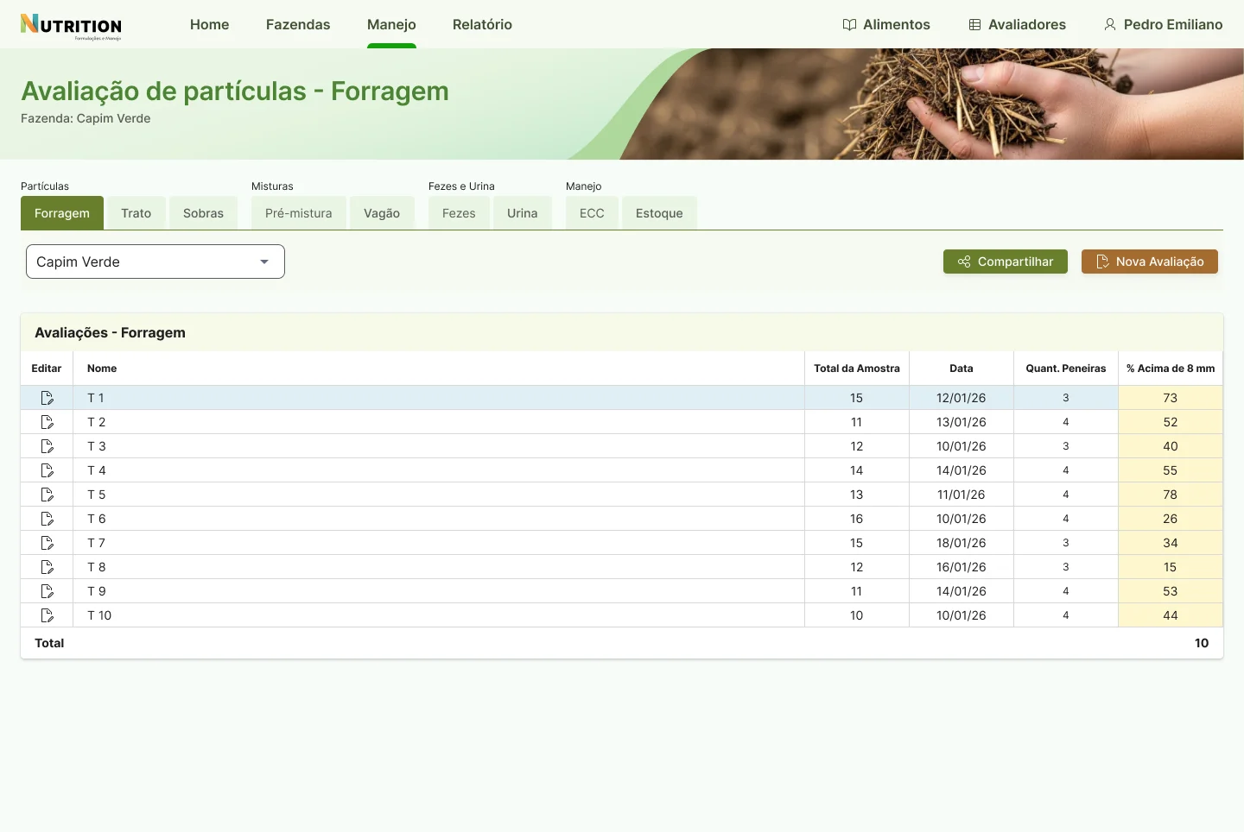Click the date 16/01/26 in row T 8

(x=962, y=567)
